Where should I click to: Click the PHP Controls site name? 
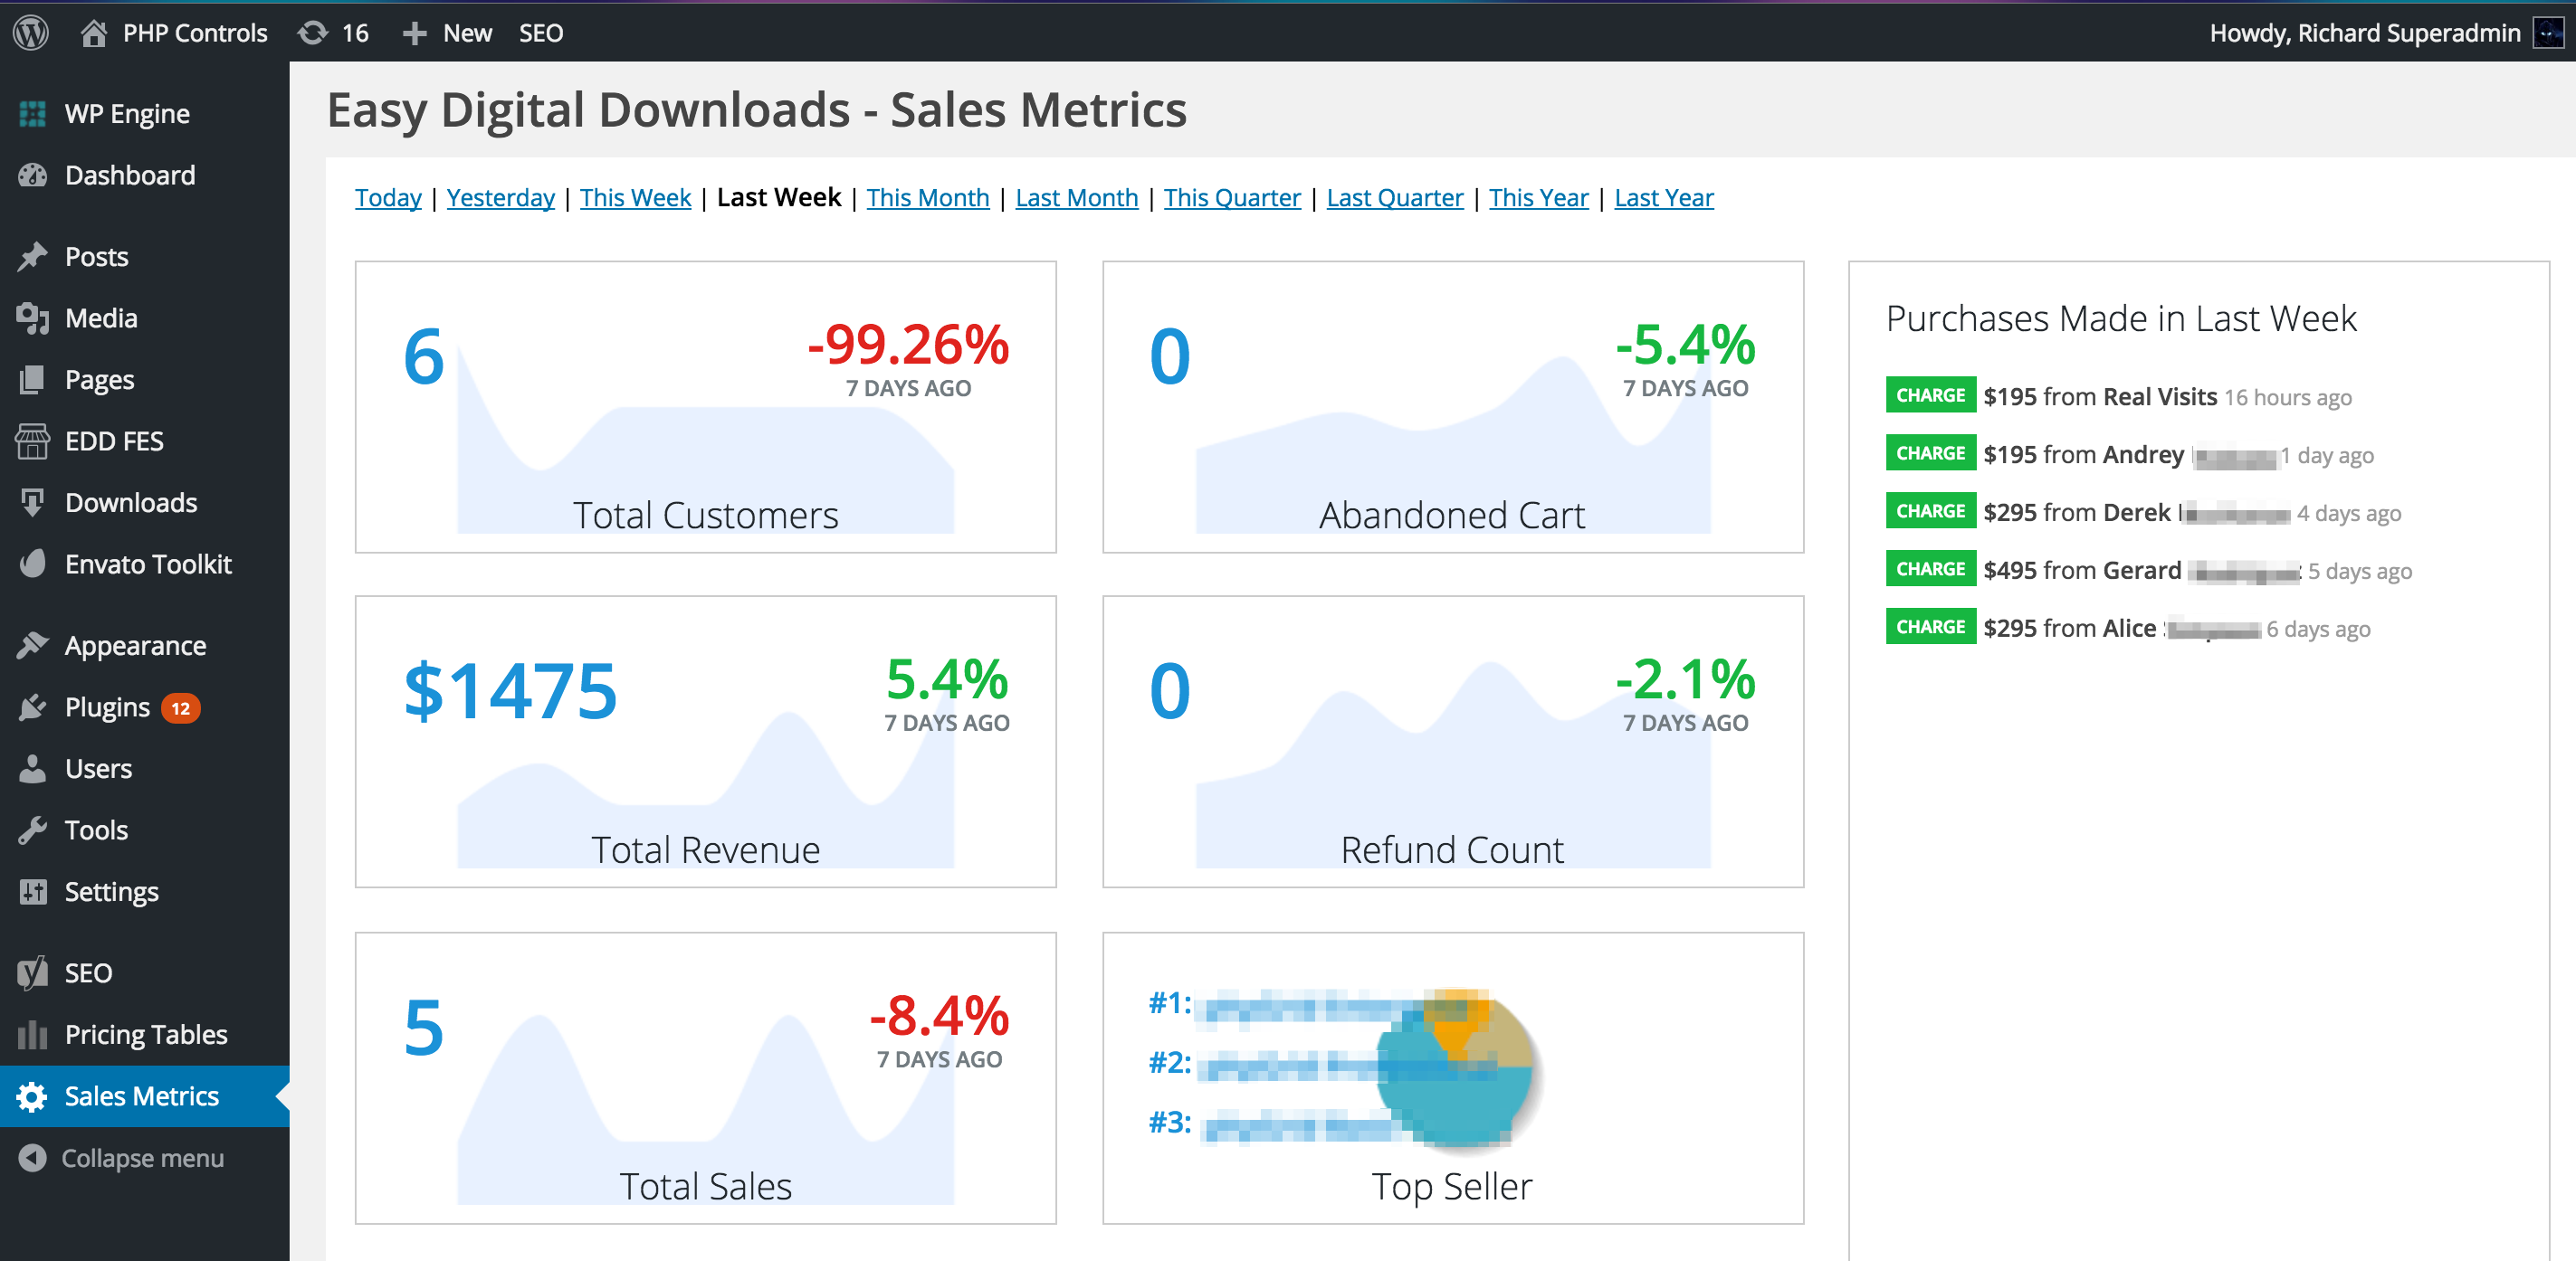195,33
